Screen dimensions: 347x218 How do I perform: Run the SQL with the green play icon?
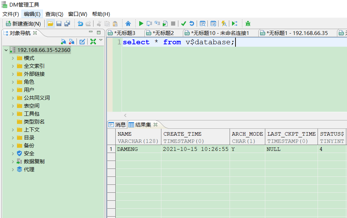coord(141,24)
